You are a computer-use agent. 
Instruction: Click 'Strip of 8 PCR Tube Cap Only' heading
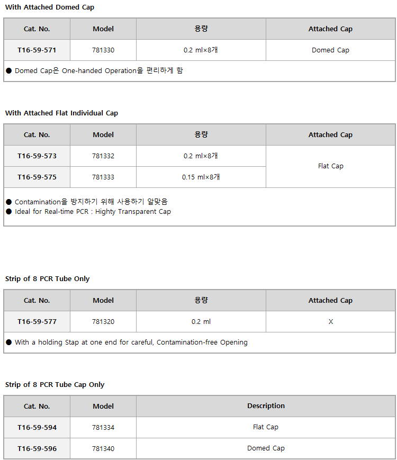55,385
